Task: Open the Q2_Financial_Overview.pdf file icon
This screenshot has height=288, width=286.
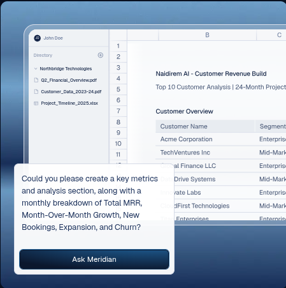Action: pos(36,80)
